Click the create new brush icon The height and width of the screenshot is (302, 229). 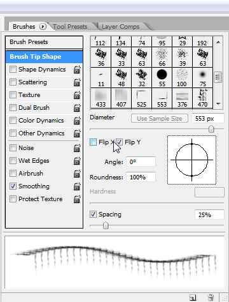[193, 298]
